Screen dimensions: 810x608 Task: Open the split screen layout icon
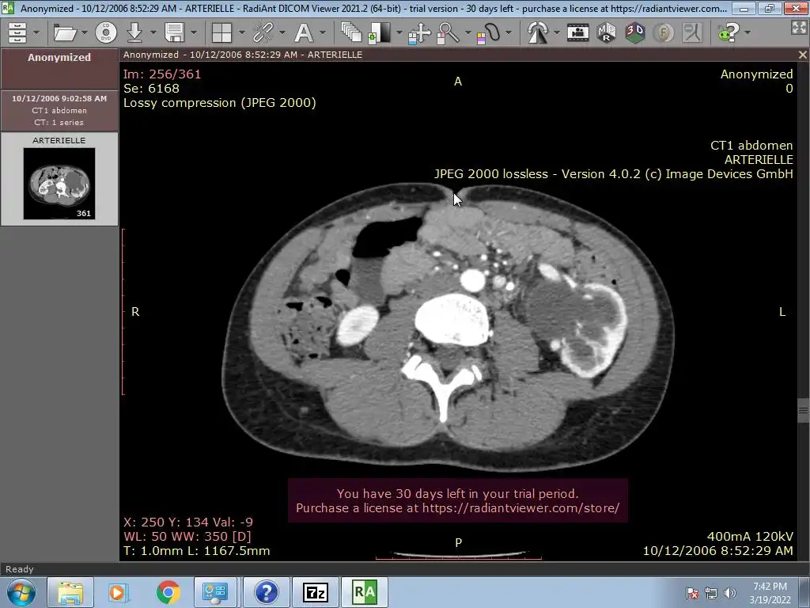pos(221,32)
